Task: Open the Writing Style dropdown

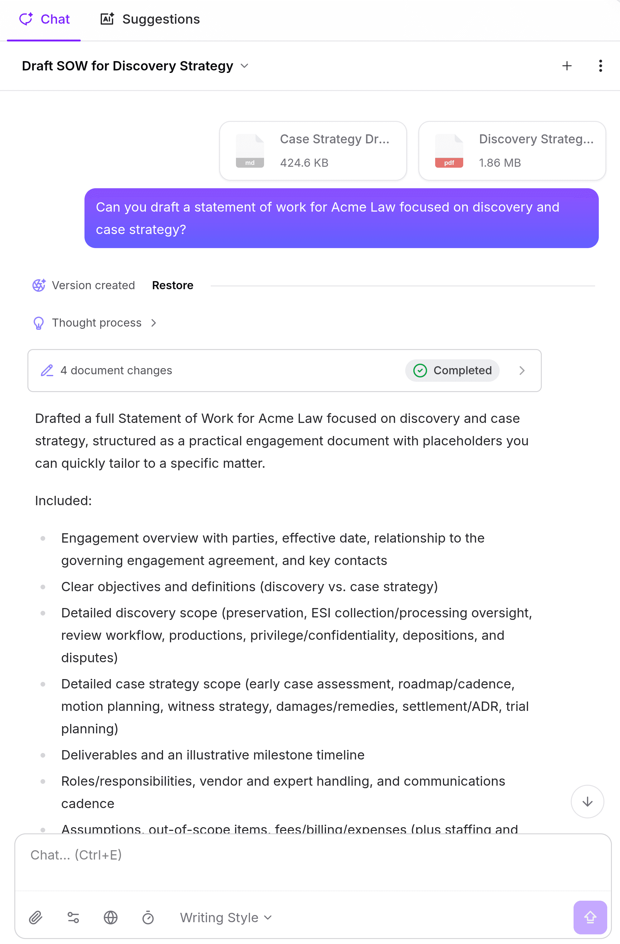Action: point(226,918)
